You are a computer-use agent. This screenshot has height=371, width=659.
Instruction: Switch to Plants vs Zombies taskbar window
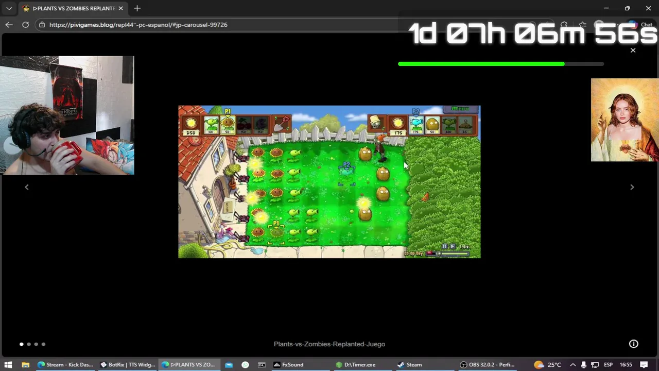tap(188, 364)
